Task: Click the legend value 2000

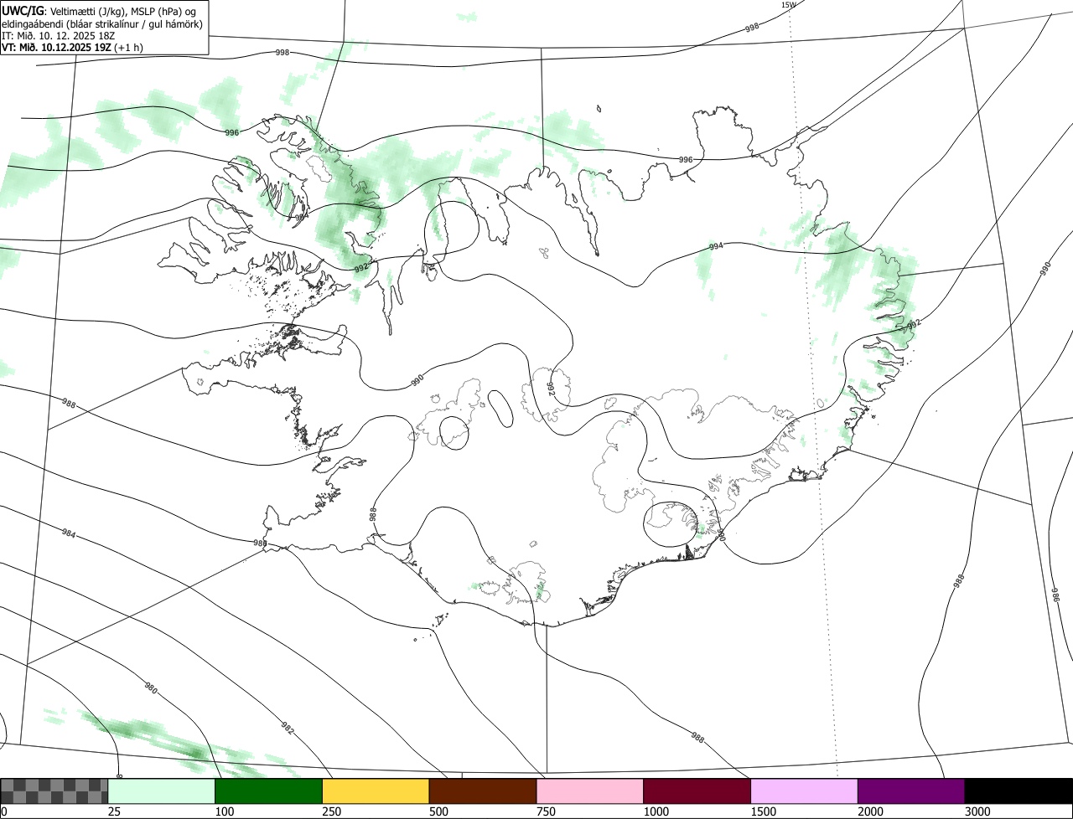Action: (x=871, y=811)
